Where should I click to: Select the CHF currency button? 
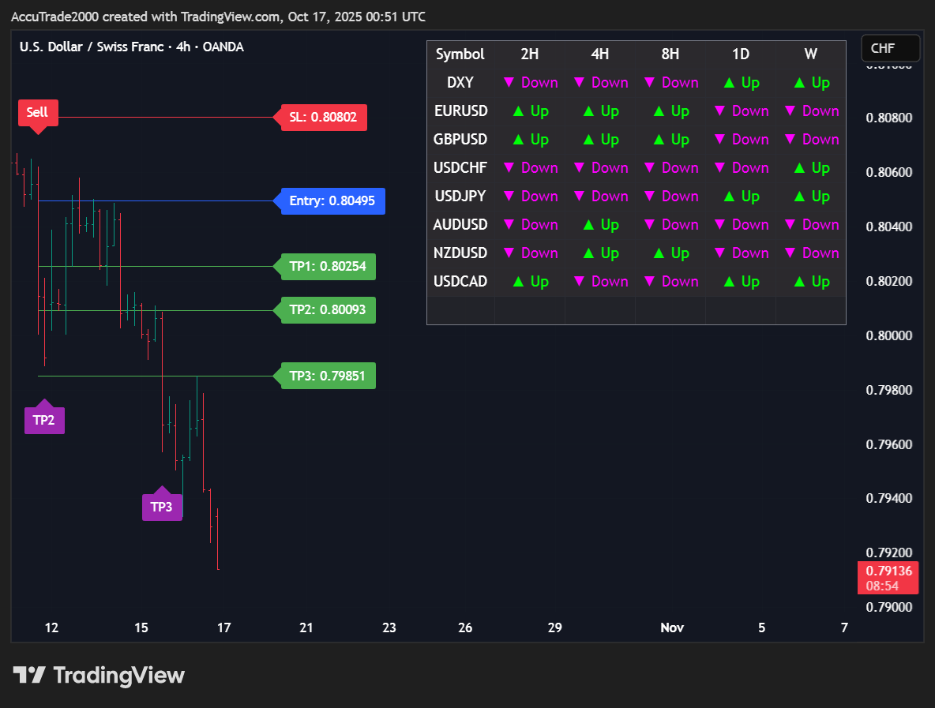click(890, 49)
